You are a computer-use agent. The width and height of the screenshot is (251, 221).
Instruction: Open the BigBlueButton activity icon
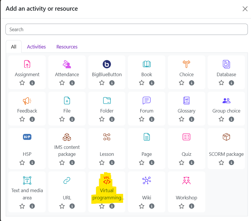107,64
